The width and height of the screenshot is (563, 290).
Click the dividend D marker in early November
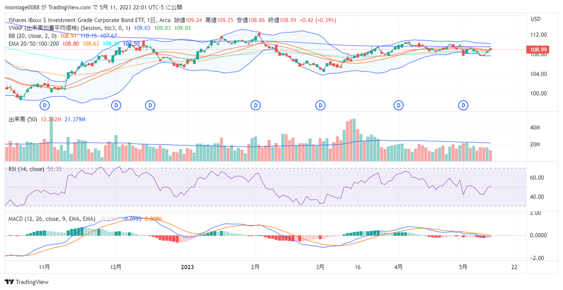click(x=45, y=106)
